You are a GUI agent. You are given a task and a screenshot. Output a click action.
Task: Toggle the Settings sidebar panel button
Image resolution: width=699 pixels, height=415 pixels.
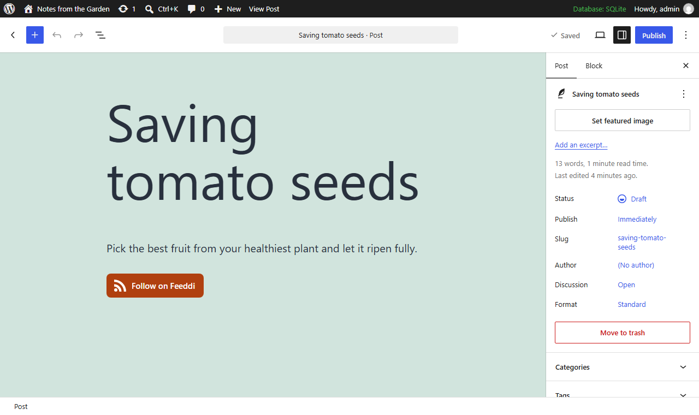[622, 35]
